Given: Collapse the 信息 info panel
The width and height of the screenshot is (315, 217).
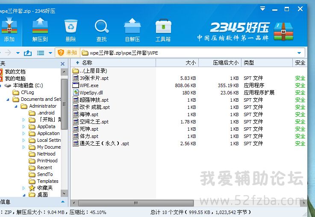Looking at the screenshot, I should click(63, 202).
